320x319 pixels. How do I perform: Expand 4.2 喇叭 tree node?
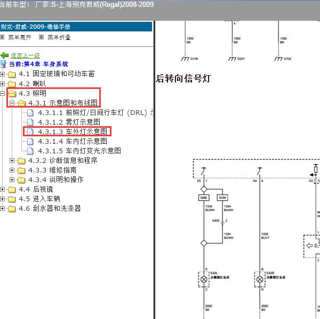[x=2, y=84]
